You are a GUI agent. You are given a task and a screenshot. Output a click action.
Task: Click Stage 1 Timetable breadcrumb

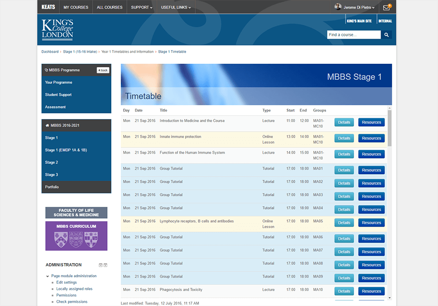172,51
